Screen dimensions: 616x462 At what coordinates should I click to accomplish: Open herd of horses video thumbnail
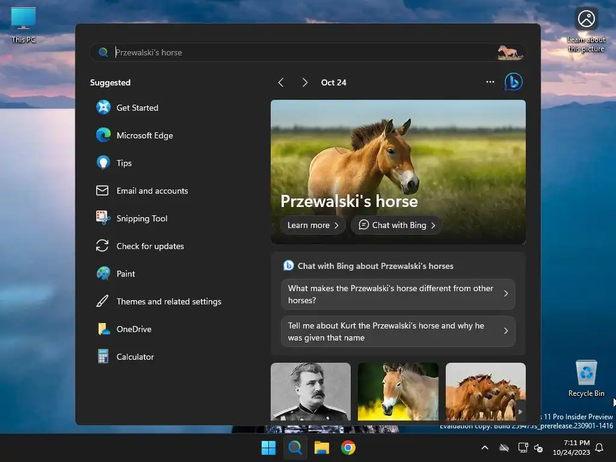click(x=485, y=392)
